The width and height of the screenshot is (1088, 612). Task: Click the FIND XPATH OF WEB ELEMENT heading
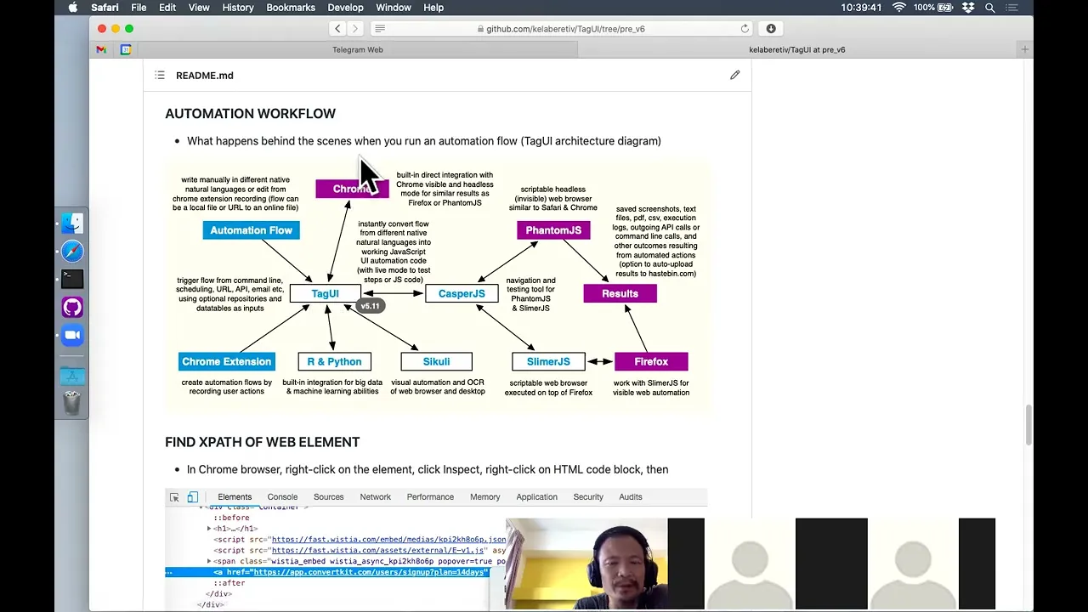pyautogui.click(x=262, y=442)
